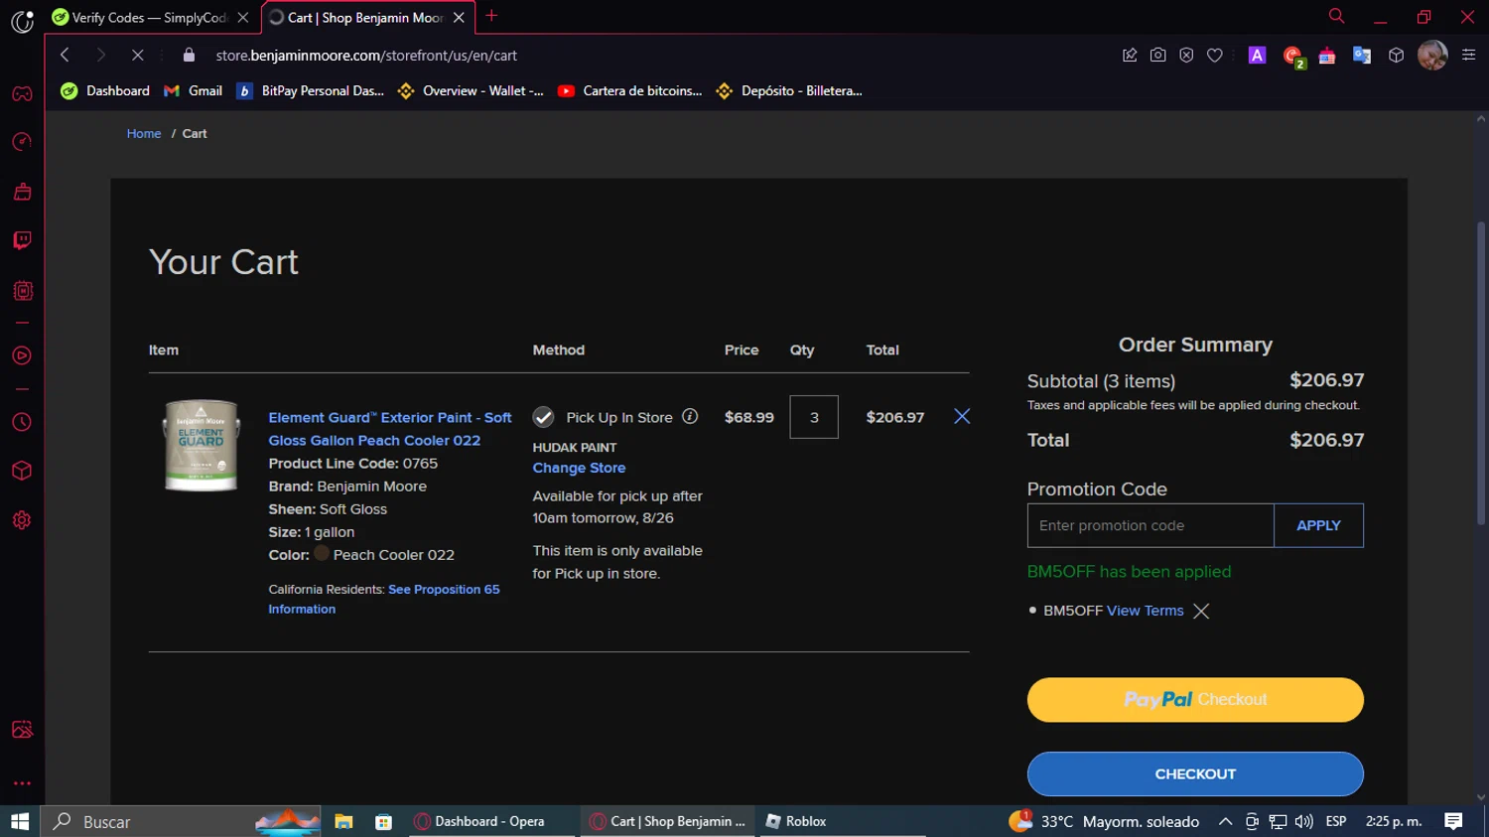Open sidebar three-dots more options

pos(22,783)
